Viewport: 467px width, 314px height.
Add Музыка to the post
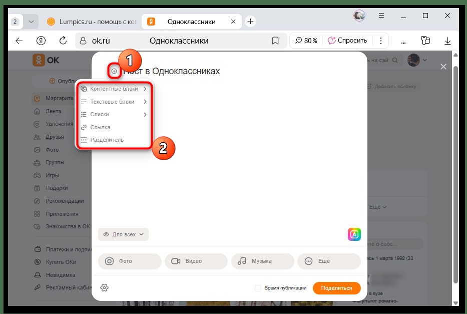262,261
